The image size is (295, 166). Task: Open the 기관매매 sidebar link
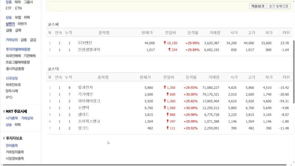click(30, 56)
